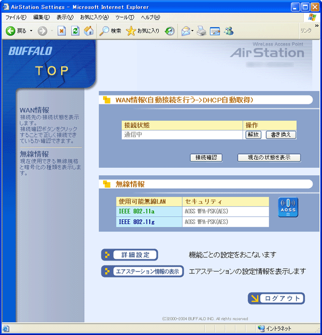Click the WAN情報 heading in the left sidebar
322x335 pixels.
34,110
